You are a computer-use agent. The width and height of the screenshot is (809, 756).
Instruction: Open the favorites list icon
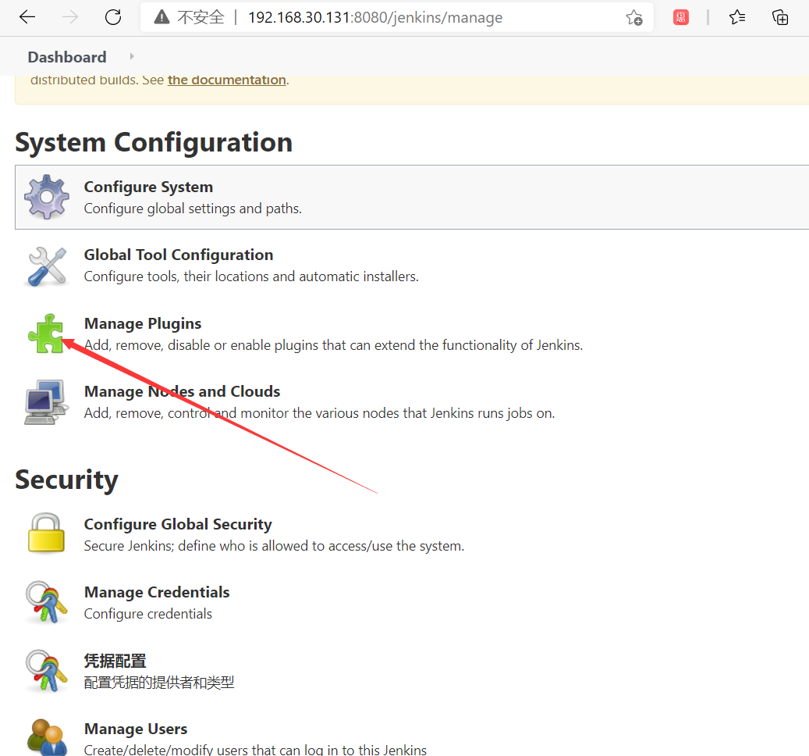tap(737, 17)
